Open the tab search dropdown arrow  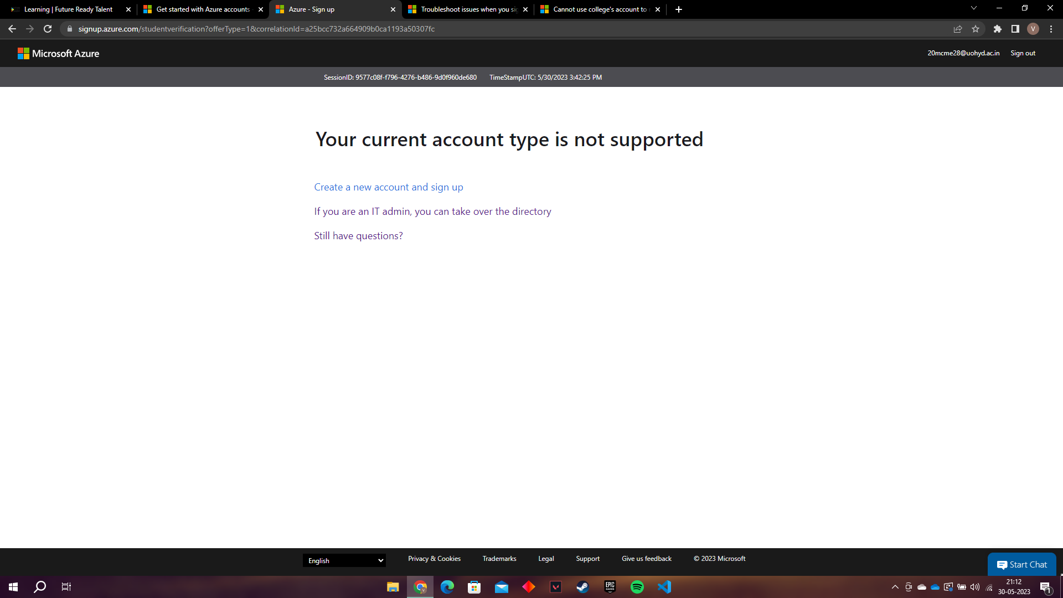(973, 8)
